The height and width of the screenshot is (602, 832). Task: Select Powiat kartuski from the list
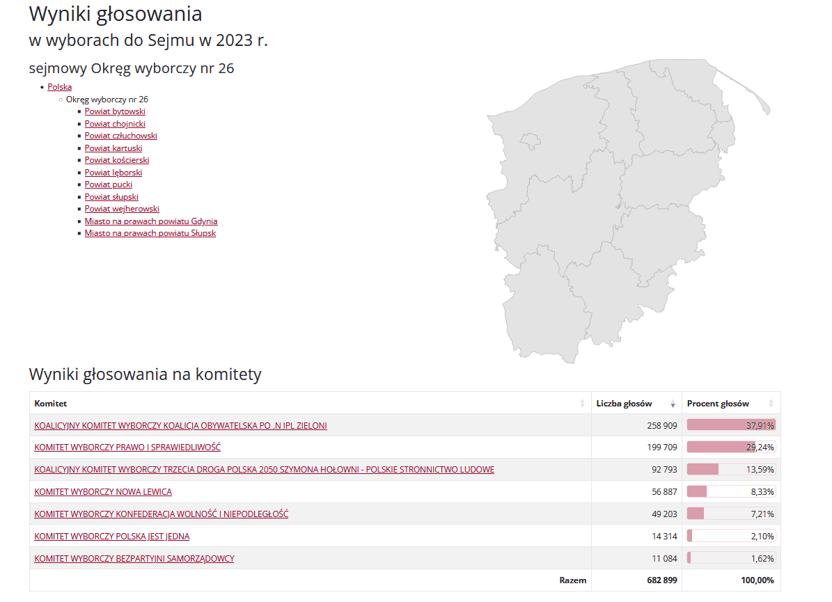113,148
